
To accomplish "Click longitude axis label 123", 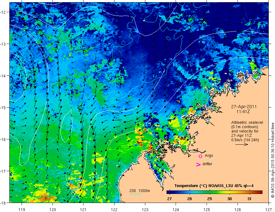I will (x=145, y=210).
